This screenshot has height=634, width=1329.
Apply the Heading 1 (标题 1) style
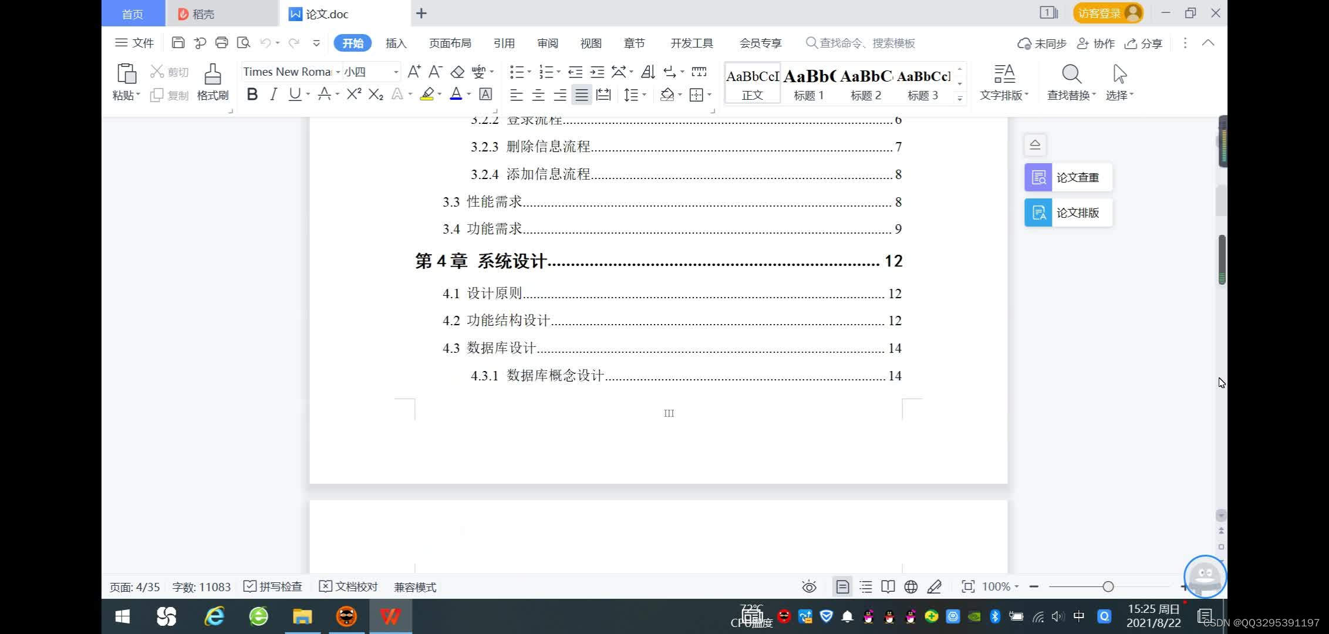[809, 83]
